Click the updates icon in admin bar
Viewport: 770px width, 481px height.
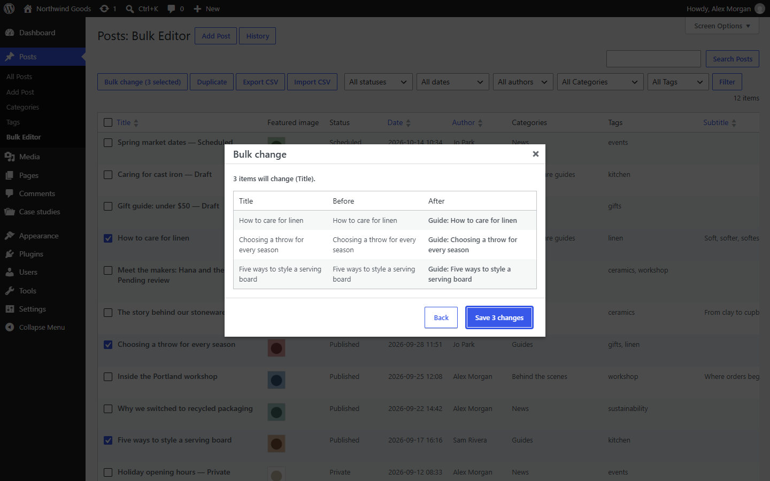(104, 9)
